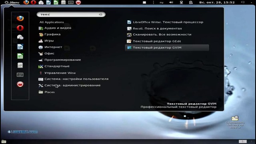Open Calc spreadsheet icon in favorites sidebar

pos(20,56)
